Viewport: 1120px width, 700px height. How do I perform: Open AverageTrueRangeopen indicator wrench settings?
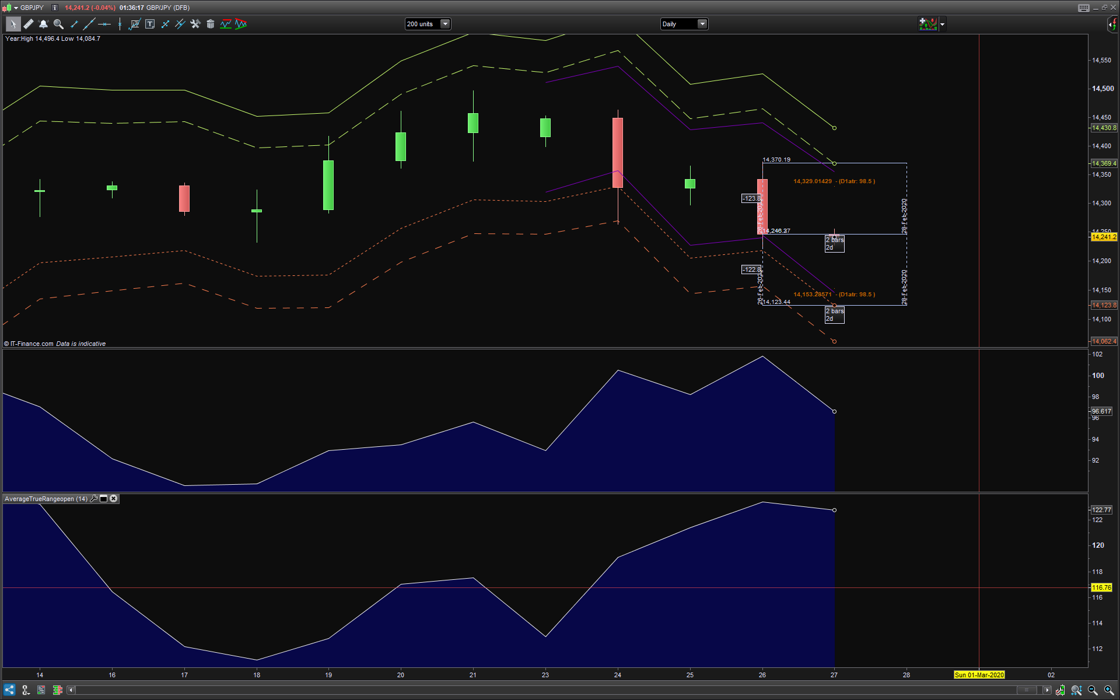(94, 499)
